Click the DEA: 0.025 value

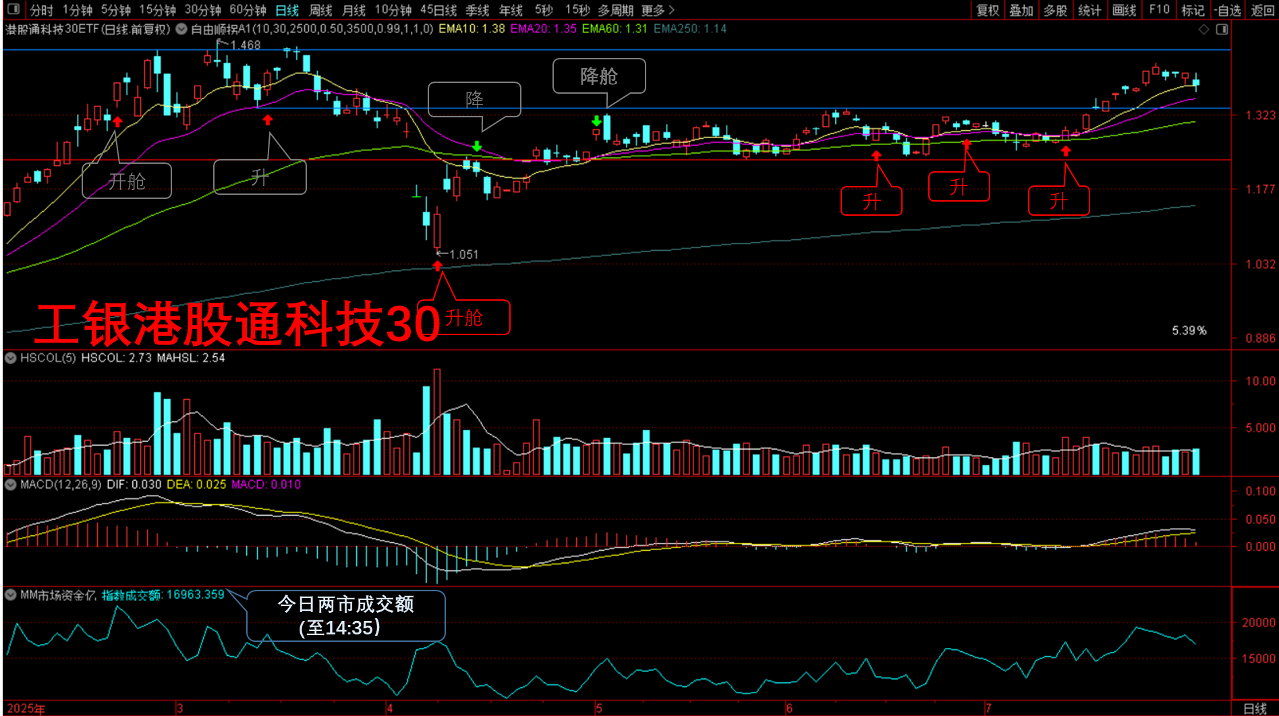click(x=196, y=484)
